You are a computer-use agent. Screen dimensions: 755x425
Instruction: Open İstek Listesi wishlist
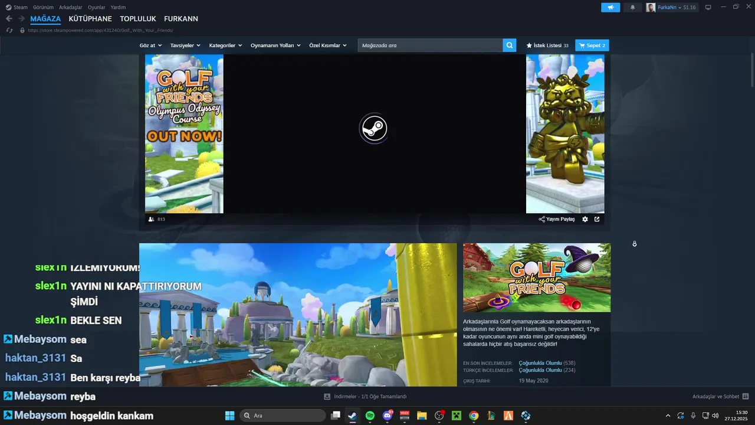click(x=547, y=45)
